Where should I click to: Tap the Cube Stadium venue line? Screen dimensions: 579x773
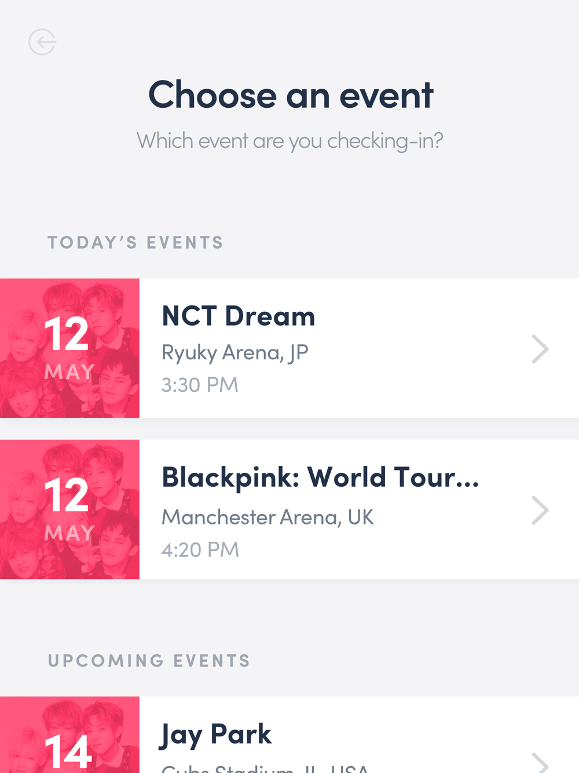click(x=265, y=768)
